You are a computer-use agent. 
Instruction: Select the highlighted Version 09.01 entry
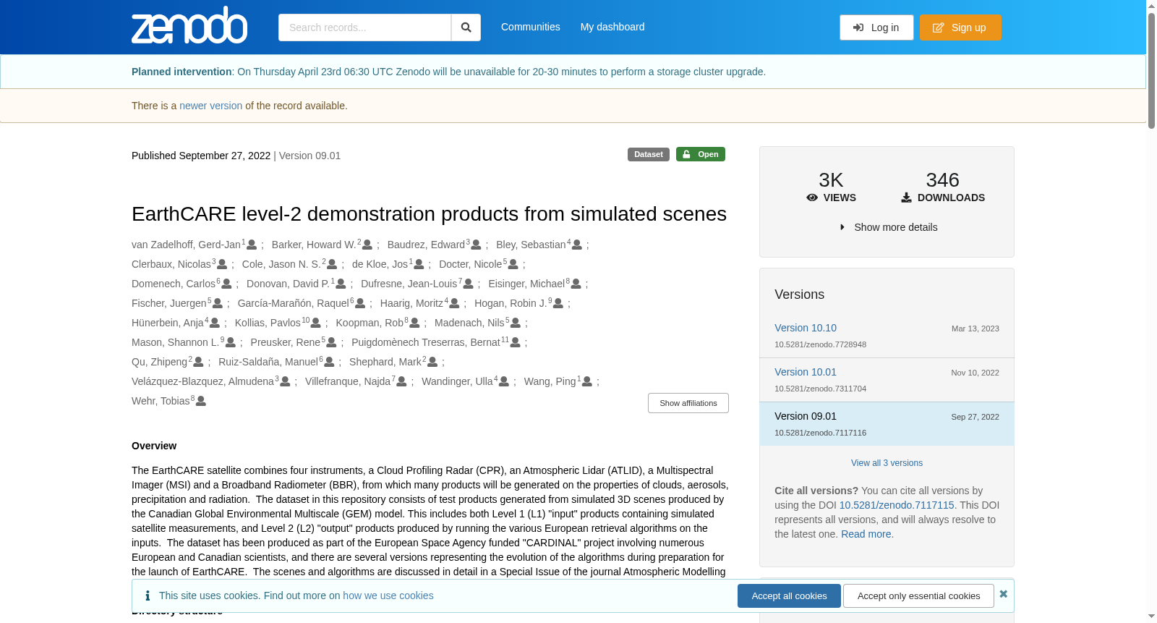pyautogui.click(x=887, y=424)
